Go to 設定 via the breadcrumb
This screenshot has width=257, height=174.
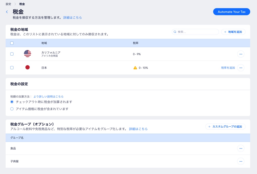pyautogui.click(x=8, y=4)
